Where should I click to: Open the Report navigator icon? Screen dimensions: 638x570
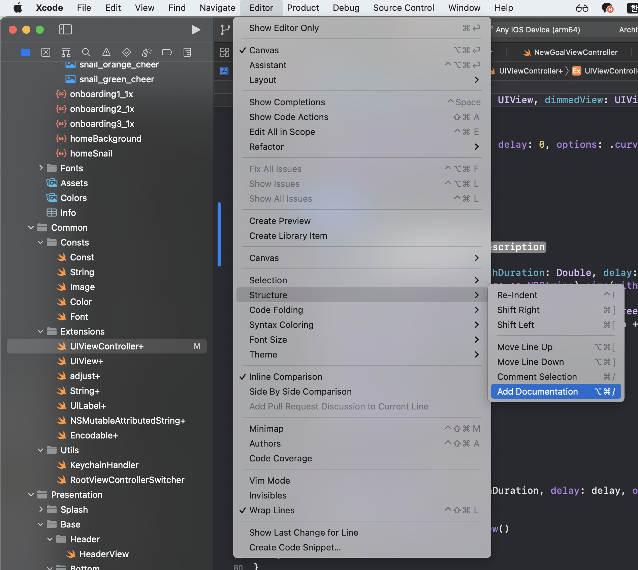pyautogui.click(x=187, y=52)
